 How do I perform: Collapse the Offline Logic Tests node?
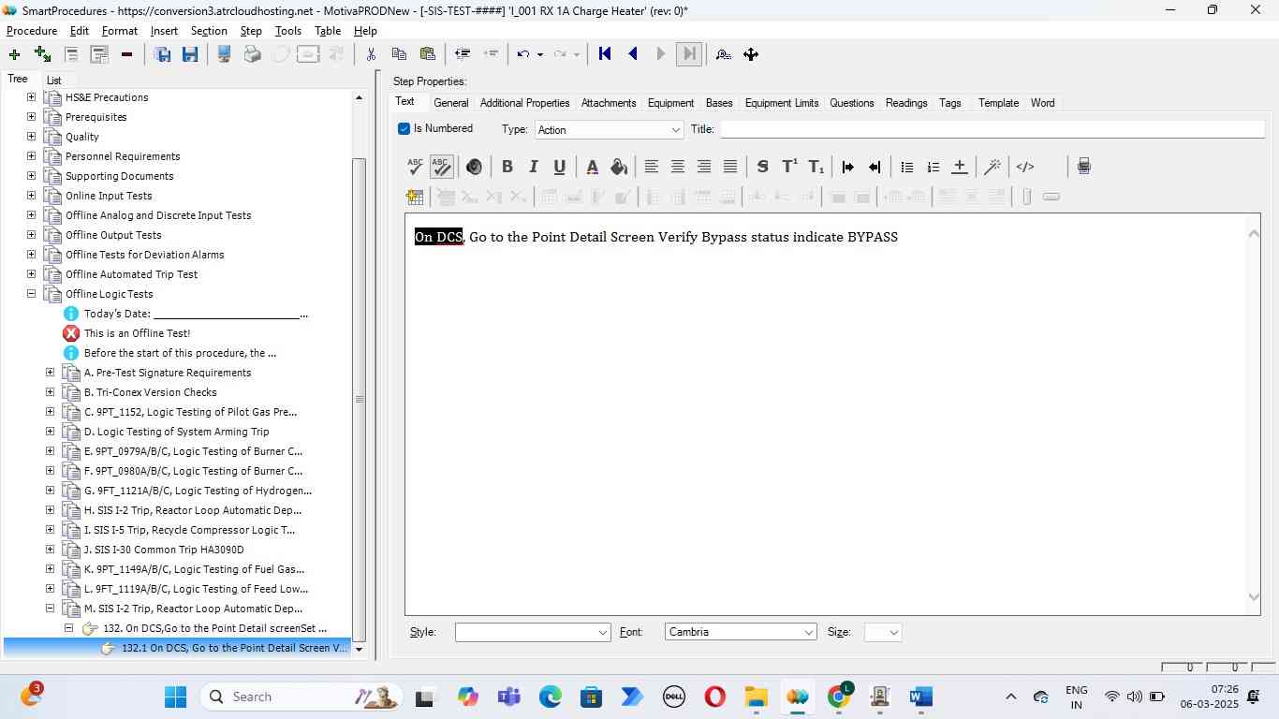point(31,294)
